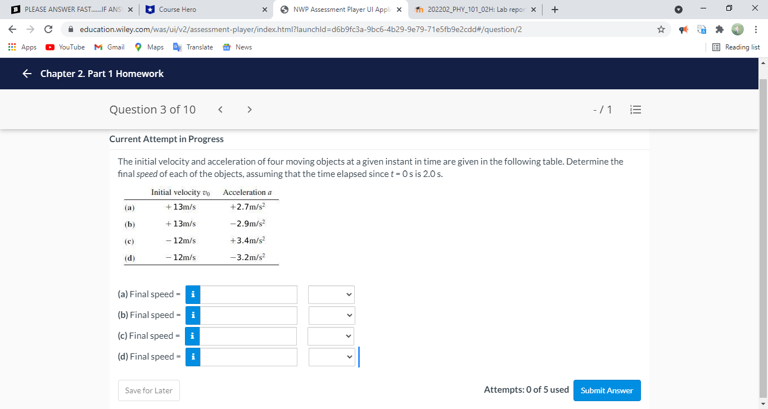The image size is (768, 409).
Task: Click info icon for (a) Final speed
Action: [x=193, y=294]
